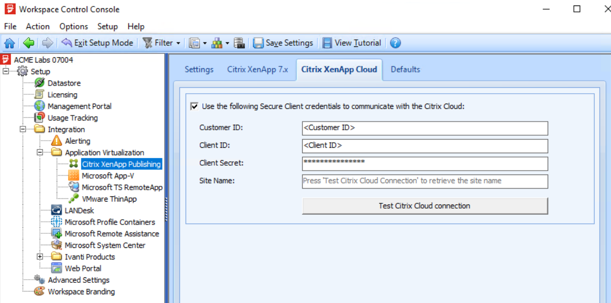Select Microsoft Profile Containers item
611x303 pixels.
coord(110,222)
